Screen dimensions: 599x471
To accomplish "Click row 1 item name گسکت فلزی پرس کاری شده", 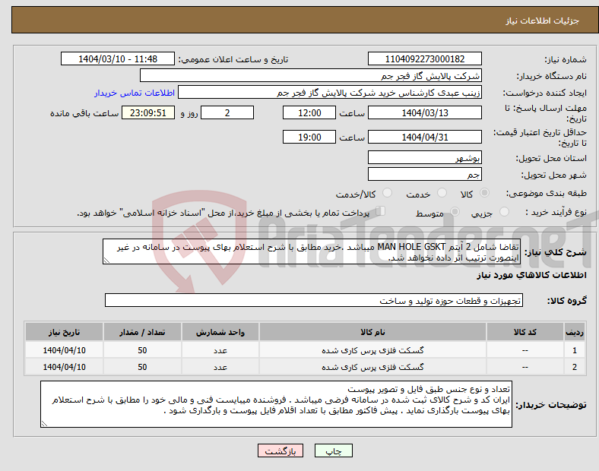I will pyautogui.click(x=372, y=350).
